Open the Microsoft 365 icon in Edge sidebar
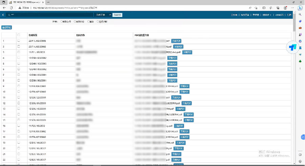305x166 pixels. (x=300, y=41)
